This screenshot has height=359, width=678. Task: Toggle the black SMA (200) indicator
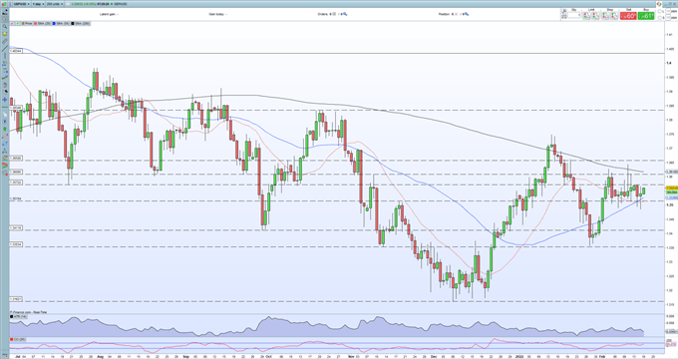click(80, 23)
